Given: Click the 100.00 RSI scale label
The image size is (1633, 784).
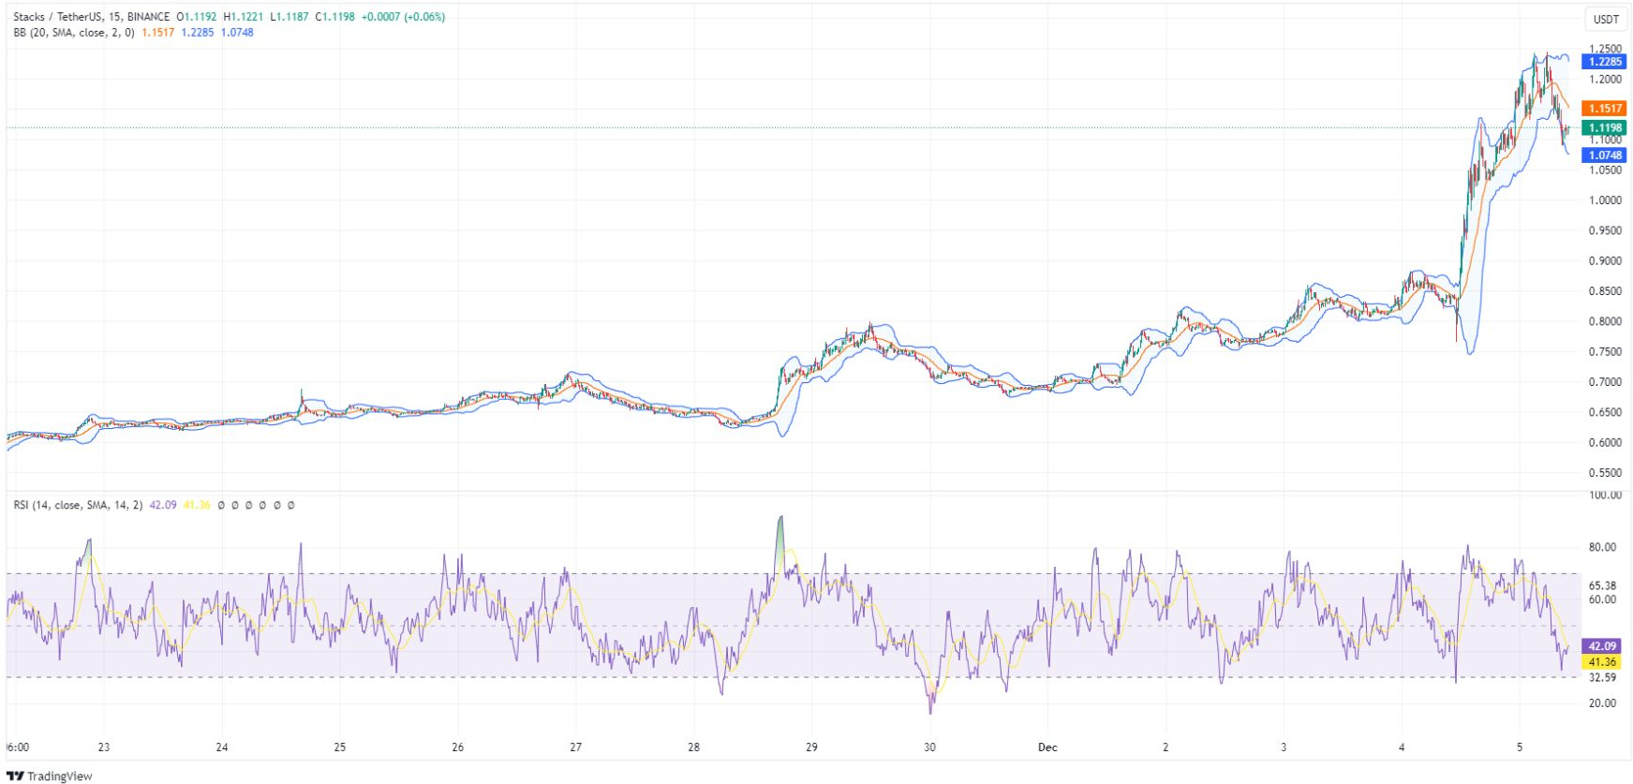Looking at the screenshot, I should pyautogui.click(x=1605, y=495).
